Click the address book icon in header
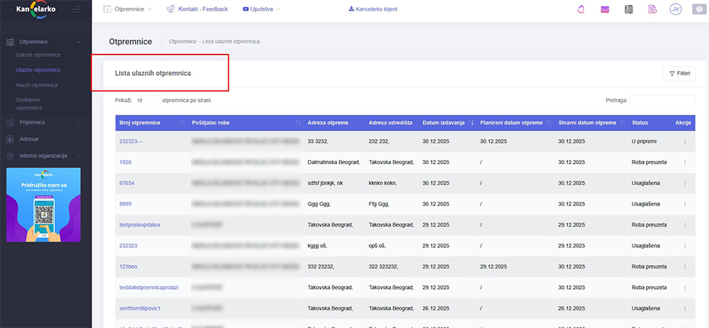 coord(628,9)
